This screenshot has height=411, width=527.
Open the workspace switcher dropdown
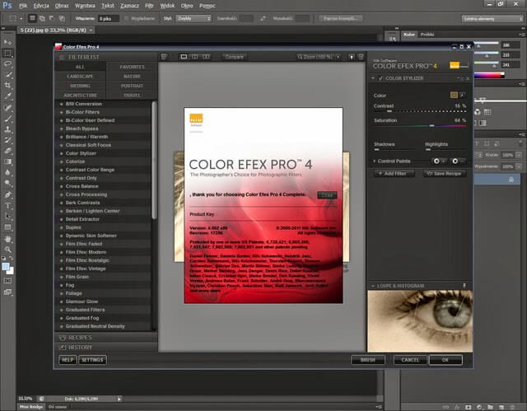492,19
